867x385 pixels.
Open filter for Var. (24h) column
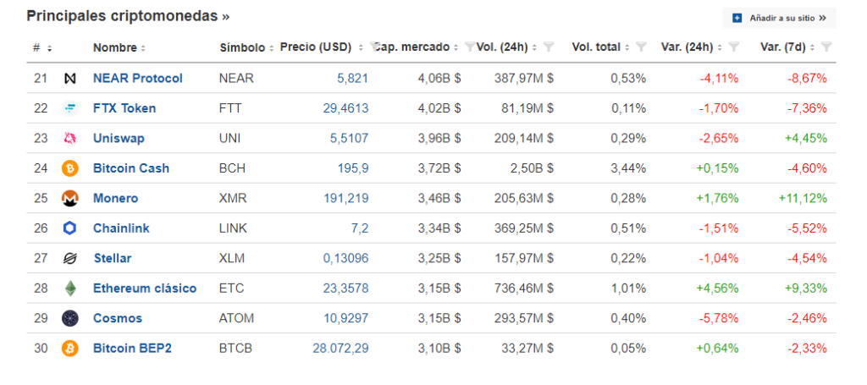pyautogui.click(x=734, y=47)
